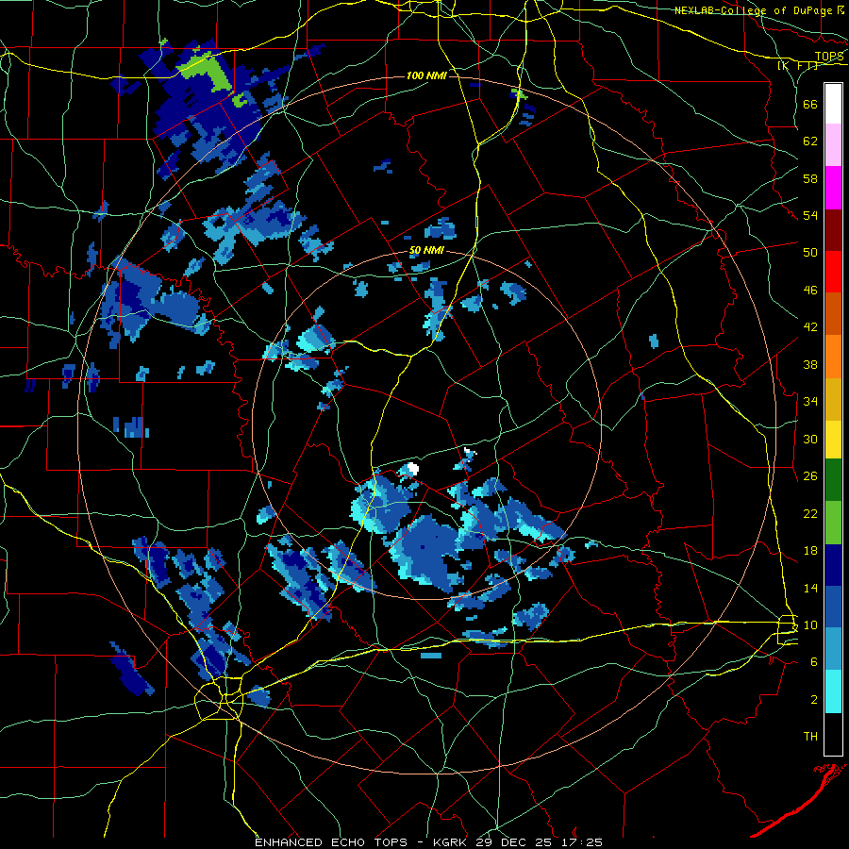This screenshot has width=849, height=849.
Task: Click the light green legend swatch
Action: click(x=833, y=523)
